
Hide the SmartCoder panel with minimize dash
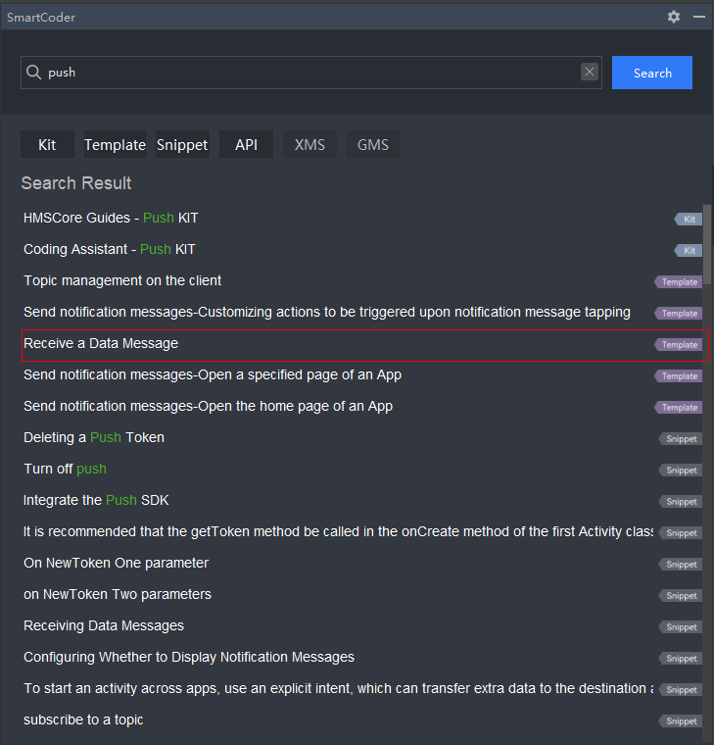pyautogui.click(x=699, y=17)
